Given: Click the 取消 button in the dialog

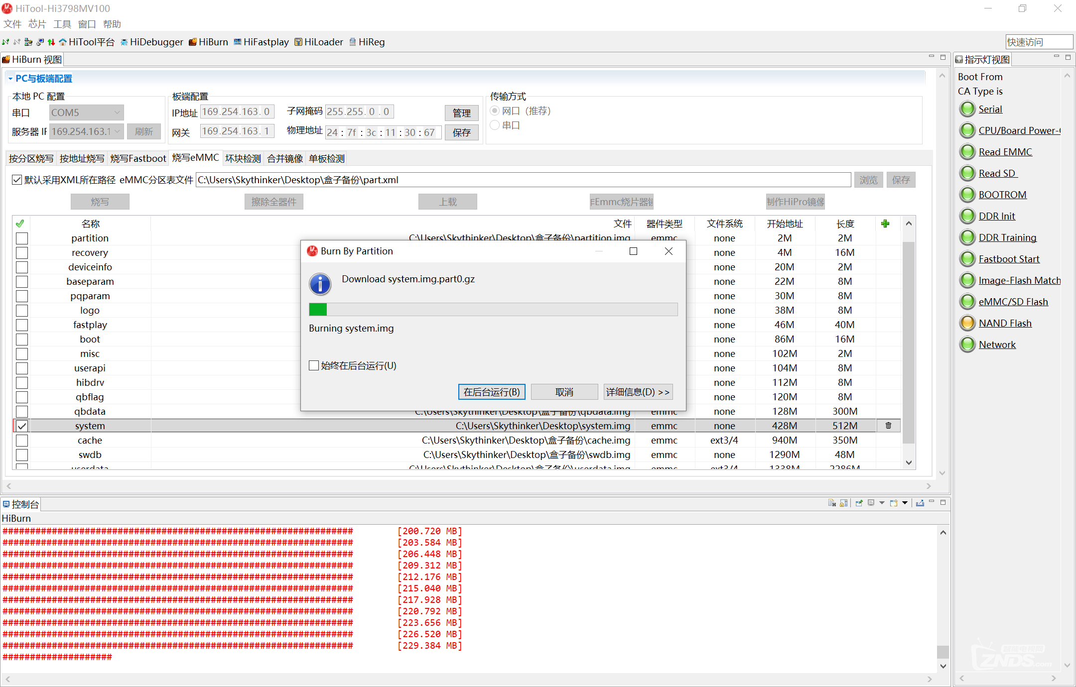Looking at the screenshot, I should tap(564, 392).
